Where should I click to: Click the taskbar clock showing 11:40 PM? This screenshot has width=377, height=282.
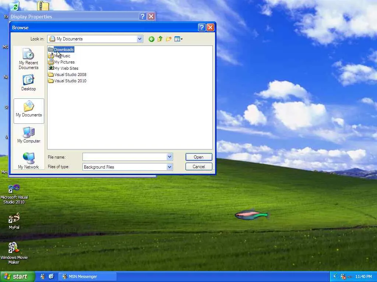pyautogui.click(x=363, y=277)
